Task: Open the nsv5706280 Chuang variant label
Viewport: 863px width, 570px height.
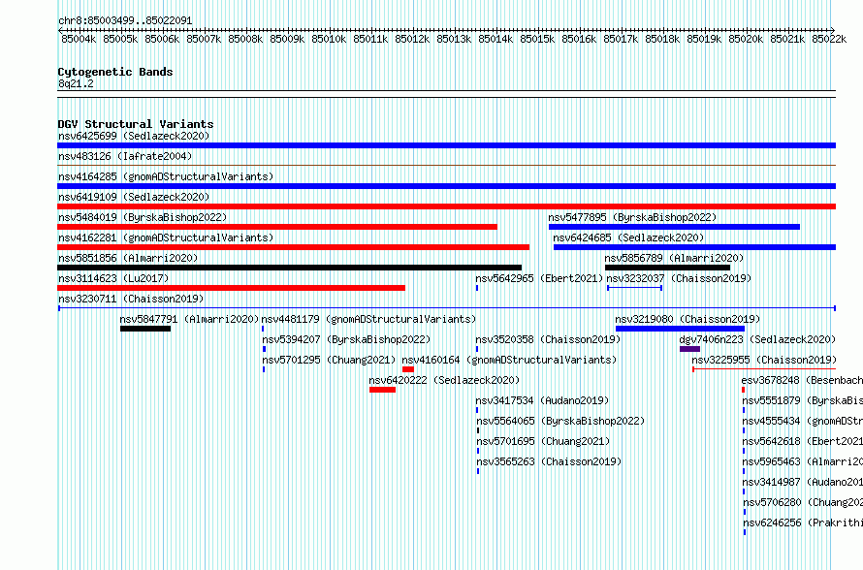Action: pos(803,502)
